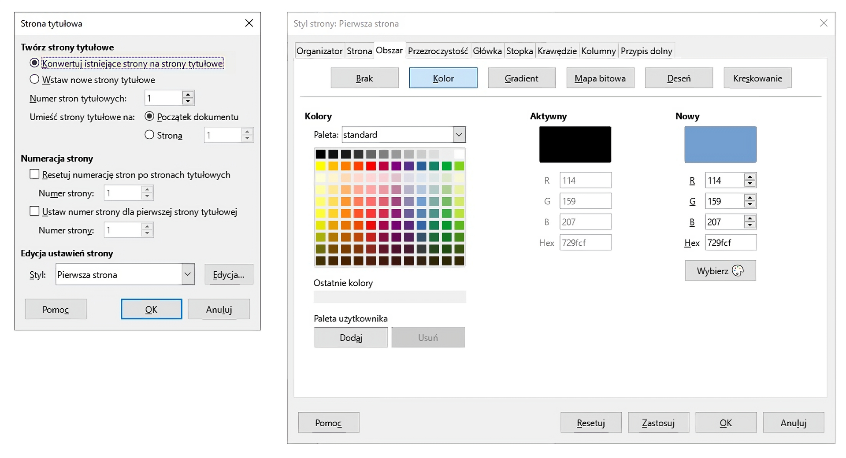Close the Strona tytułowa dialog
The width and height of the screenshot is (846, 458).
click(249, 23)
